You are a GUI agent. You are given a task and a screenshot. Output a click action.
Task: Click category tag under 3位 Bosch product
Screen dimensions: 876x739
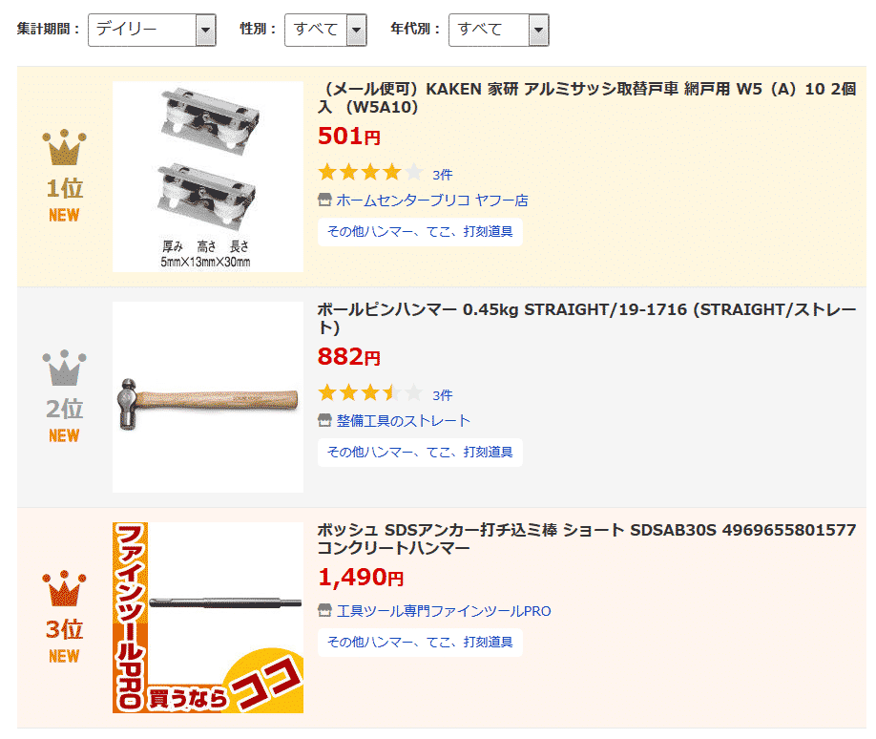coord(420,642)
